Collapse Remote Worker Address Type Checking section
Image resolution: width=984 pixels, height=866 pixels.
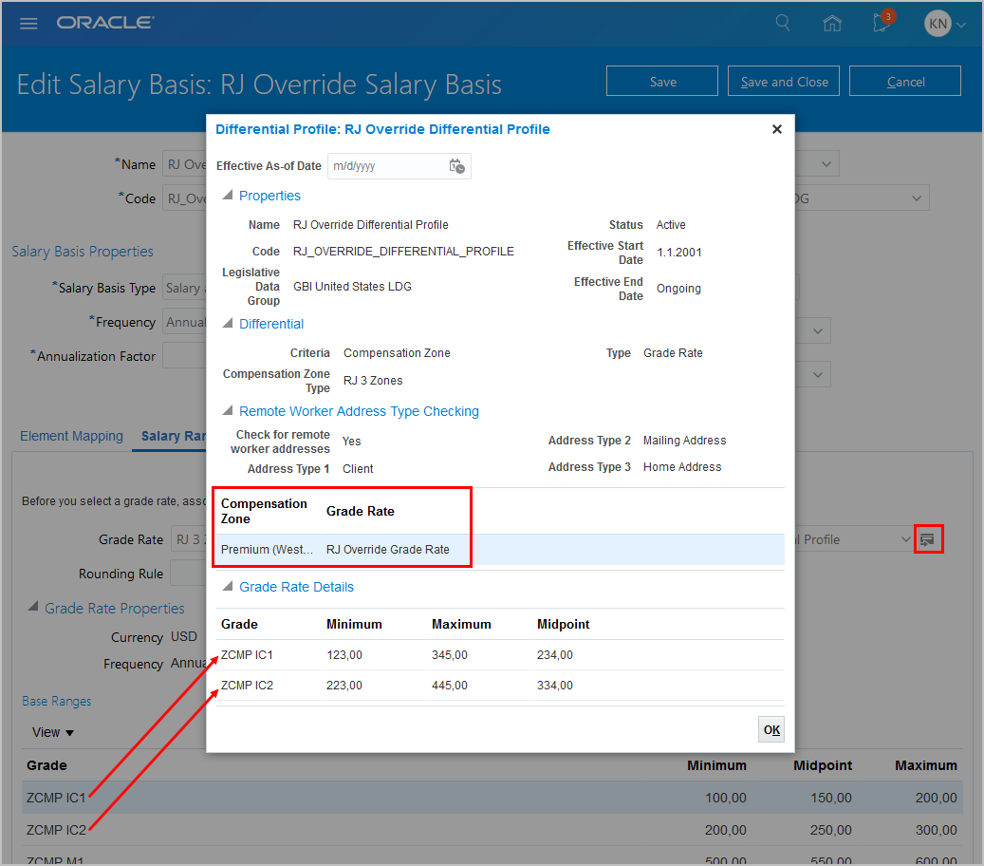coord(228,411)
